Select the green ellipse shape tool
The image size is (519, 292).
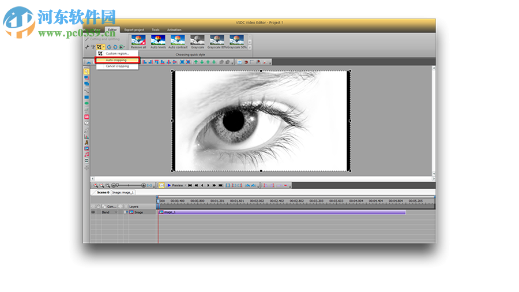coord(86,104)
